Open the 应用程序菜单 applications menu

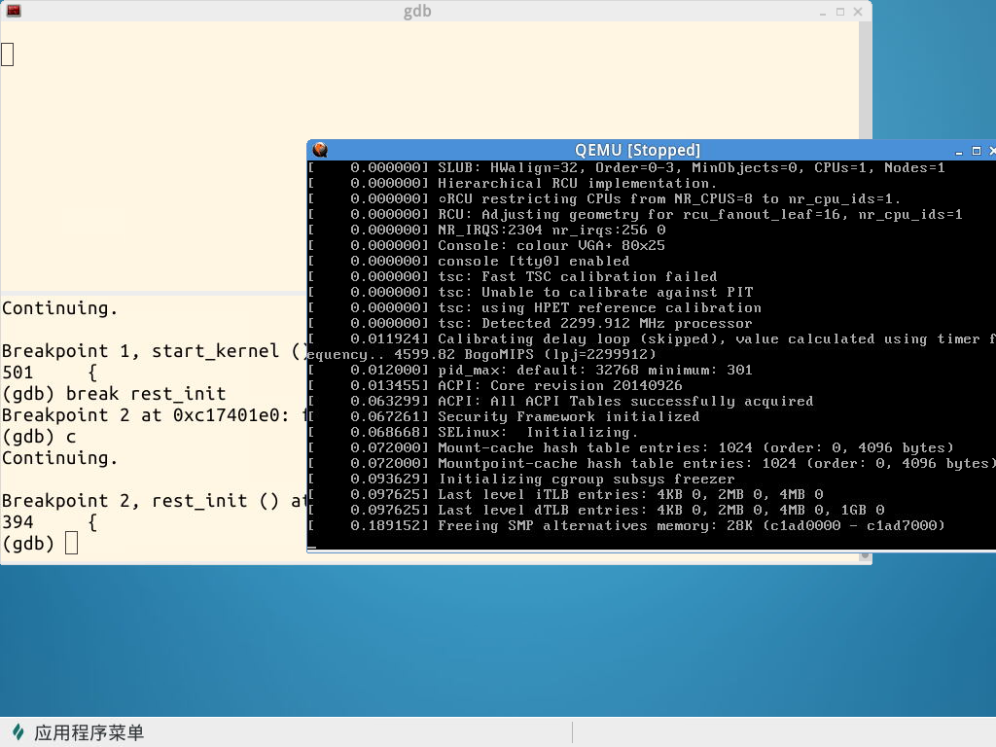pyautogui.click(x=88, y=732)
